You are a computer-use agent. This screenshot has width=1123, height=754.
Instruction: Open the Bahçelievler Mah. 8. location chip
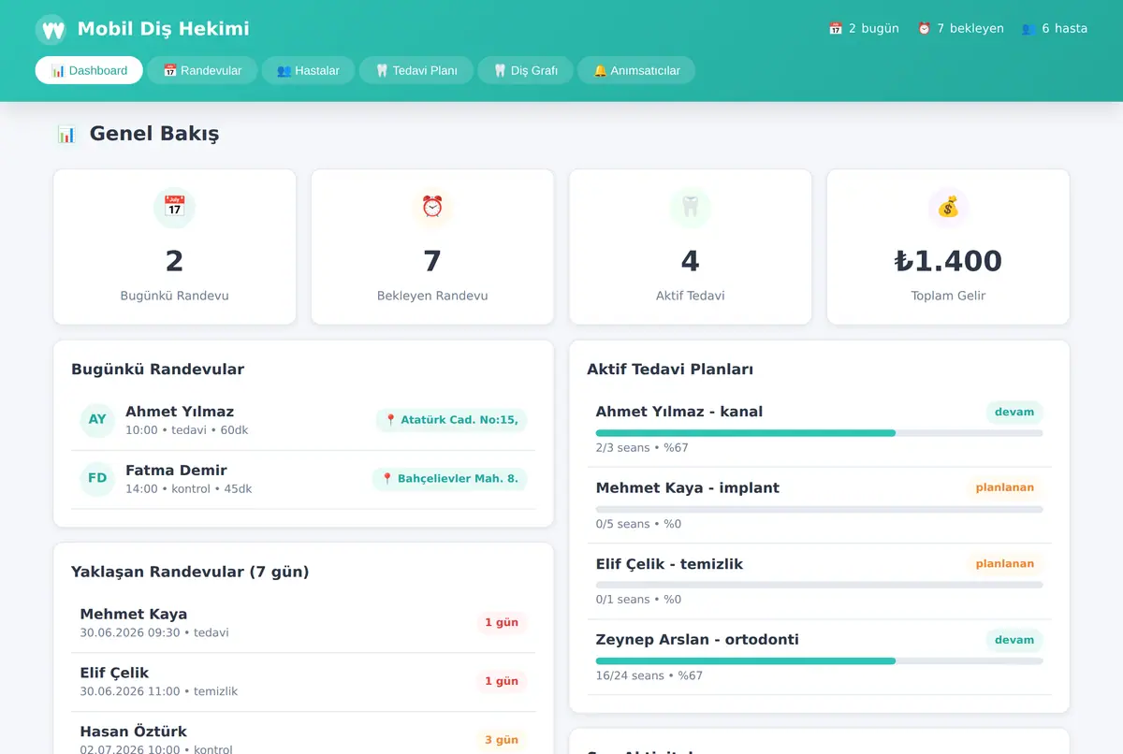click(x=450, y=479)
